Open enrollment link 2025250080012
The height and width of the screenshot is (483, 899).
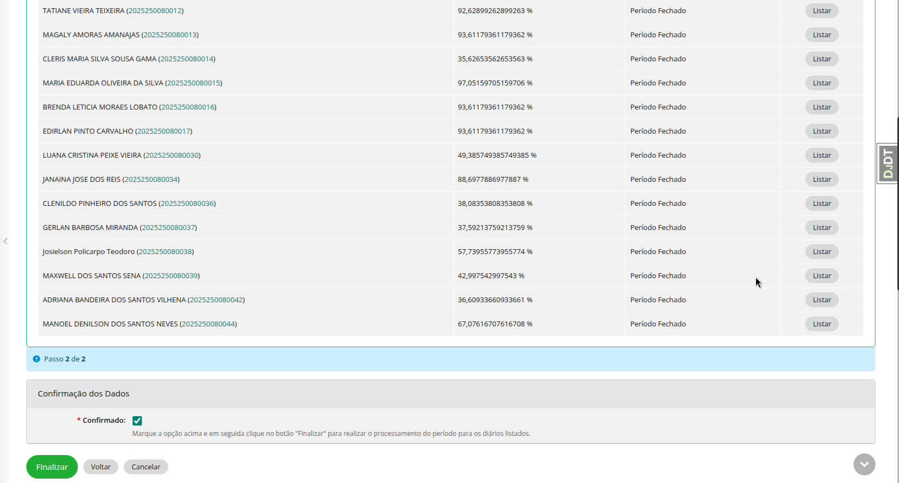155,10
